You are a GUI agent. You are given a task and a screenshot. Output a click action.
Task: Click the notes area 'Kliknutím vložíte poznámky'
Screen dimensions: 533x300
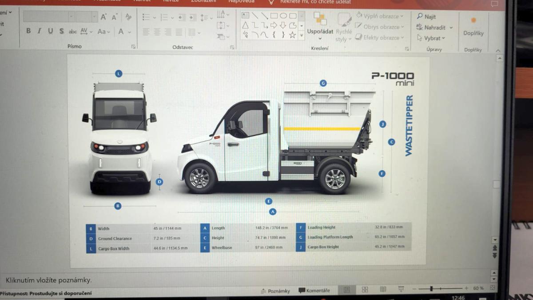pos(49,280)
